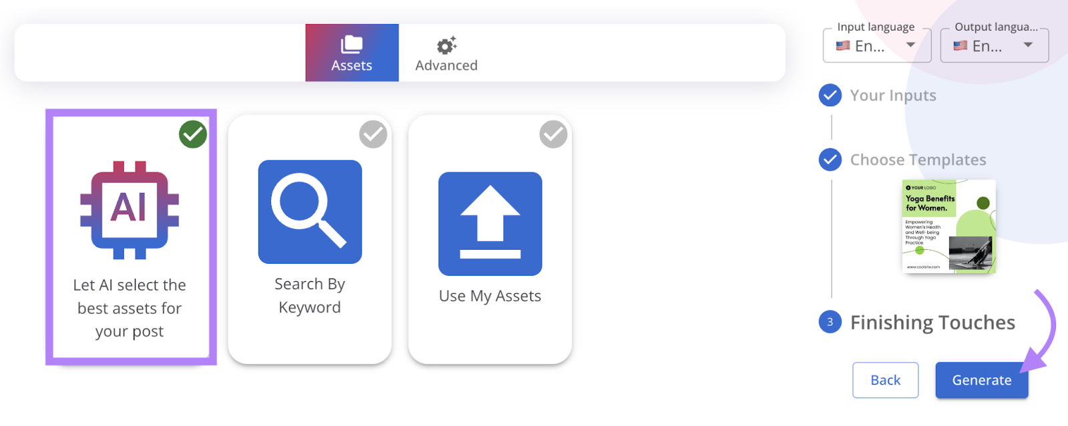Go to the Choose Templates step
The height and width of the screenshot is (426, 1068).
tap(918, 160)
